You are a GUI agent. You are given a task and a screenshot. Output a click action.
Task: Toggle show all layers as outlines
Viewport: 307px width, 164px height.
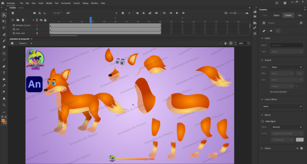click(x=37, y=20)
